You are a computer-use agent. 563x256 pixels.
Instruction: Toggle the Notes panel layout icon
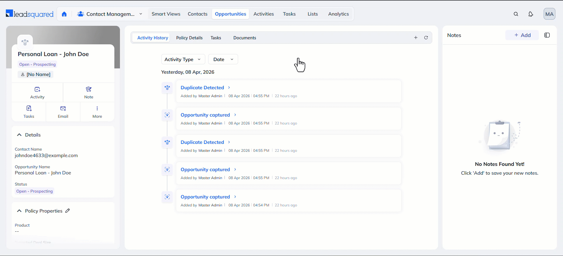(x=547, y=35)
